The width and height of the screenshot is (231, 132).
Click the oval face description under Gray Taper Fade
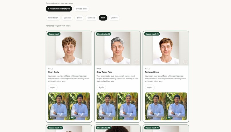tap(117, 78)
